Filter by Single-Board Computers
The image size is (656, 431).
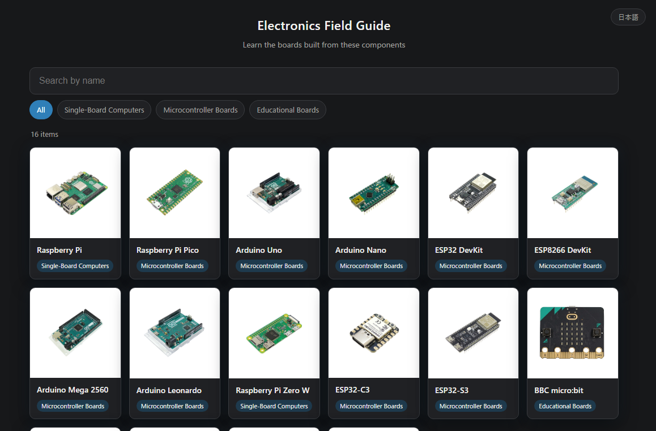(104, 110)
